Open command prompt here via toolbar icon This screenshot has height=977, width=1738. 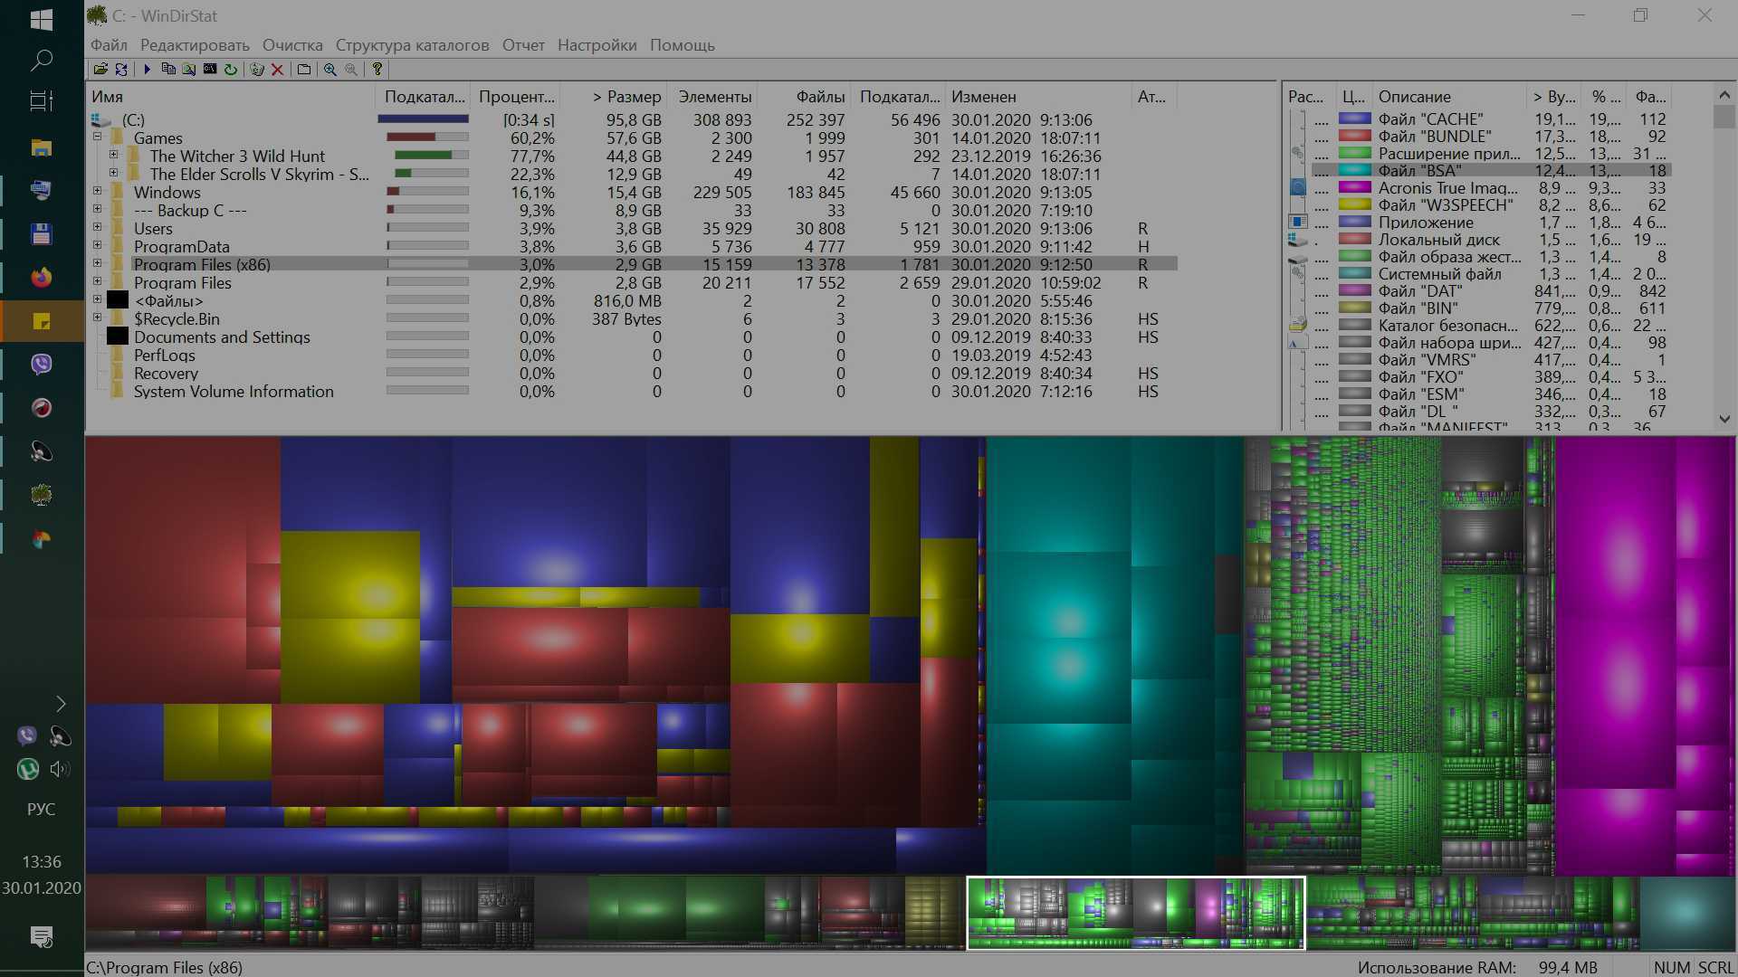point(210,70)
